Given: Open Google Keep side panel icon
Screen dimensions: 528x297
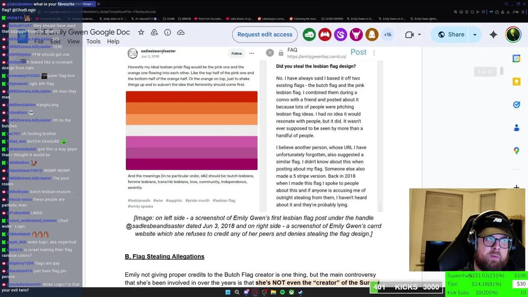Looking at the screenshot, I should [516, 82].
